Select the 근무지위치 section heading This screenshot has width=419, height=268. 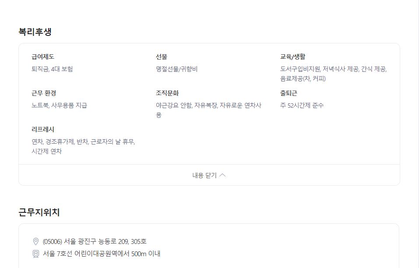(39, 212)
